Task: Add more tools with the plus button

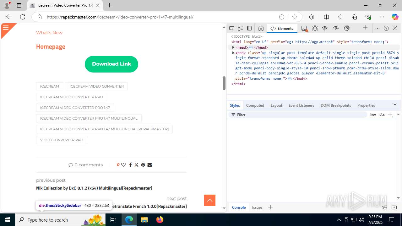Action: 365,28
